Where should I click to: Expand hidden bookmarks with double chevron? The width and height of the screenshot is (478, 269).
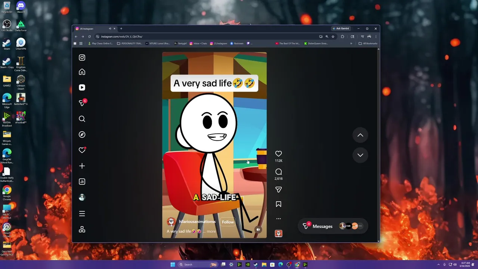point(351,43)
